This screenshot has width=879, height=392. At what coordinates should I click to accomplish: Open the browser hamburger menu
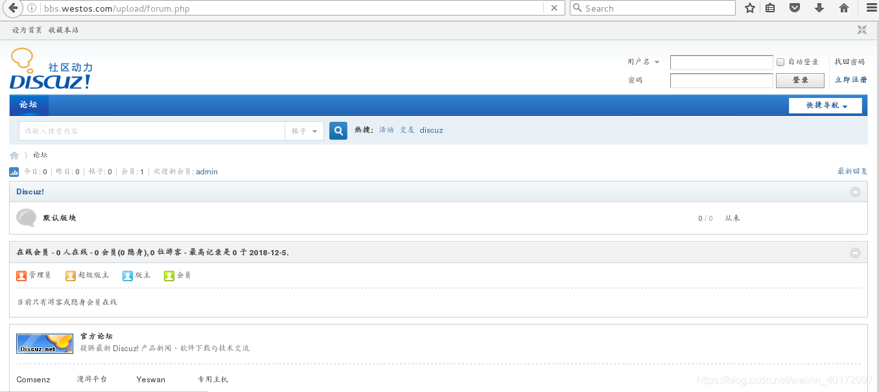click(x=871, y=8)
